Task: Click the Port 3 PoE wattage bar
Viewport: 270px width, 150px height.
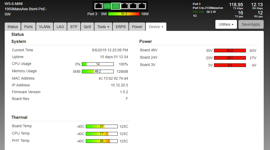Action: tap(124, 14)
